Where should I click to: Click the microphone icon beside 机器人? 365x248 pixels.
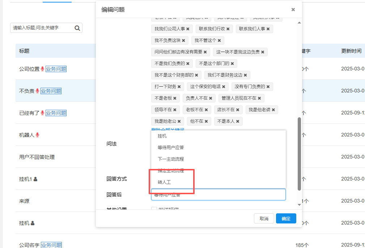pos(37,135)
